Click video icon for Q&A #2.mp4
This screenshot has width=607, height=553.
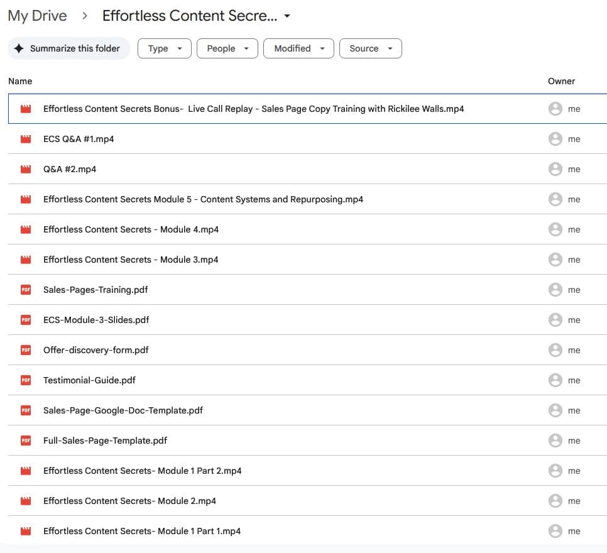coord(26,169)
